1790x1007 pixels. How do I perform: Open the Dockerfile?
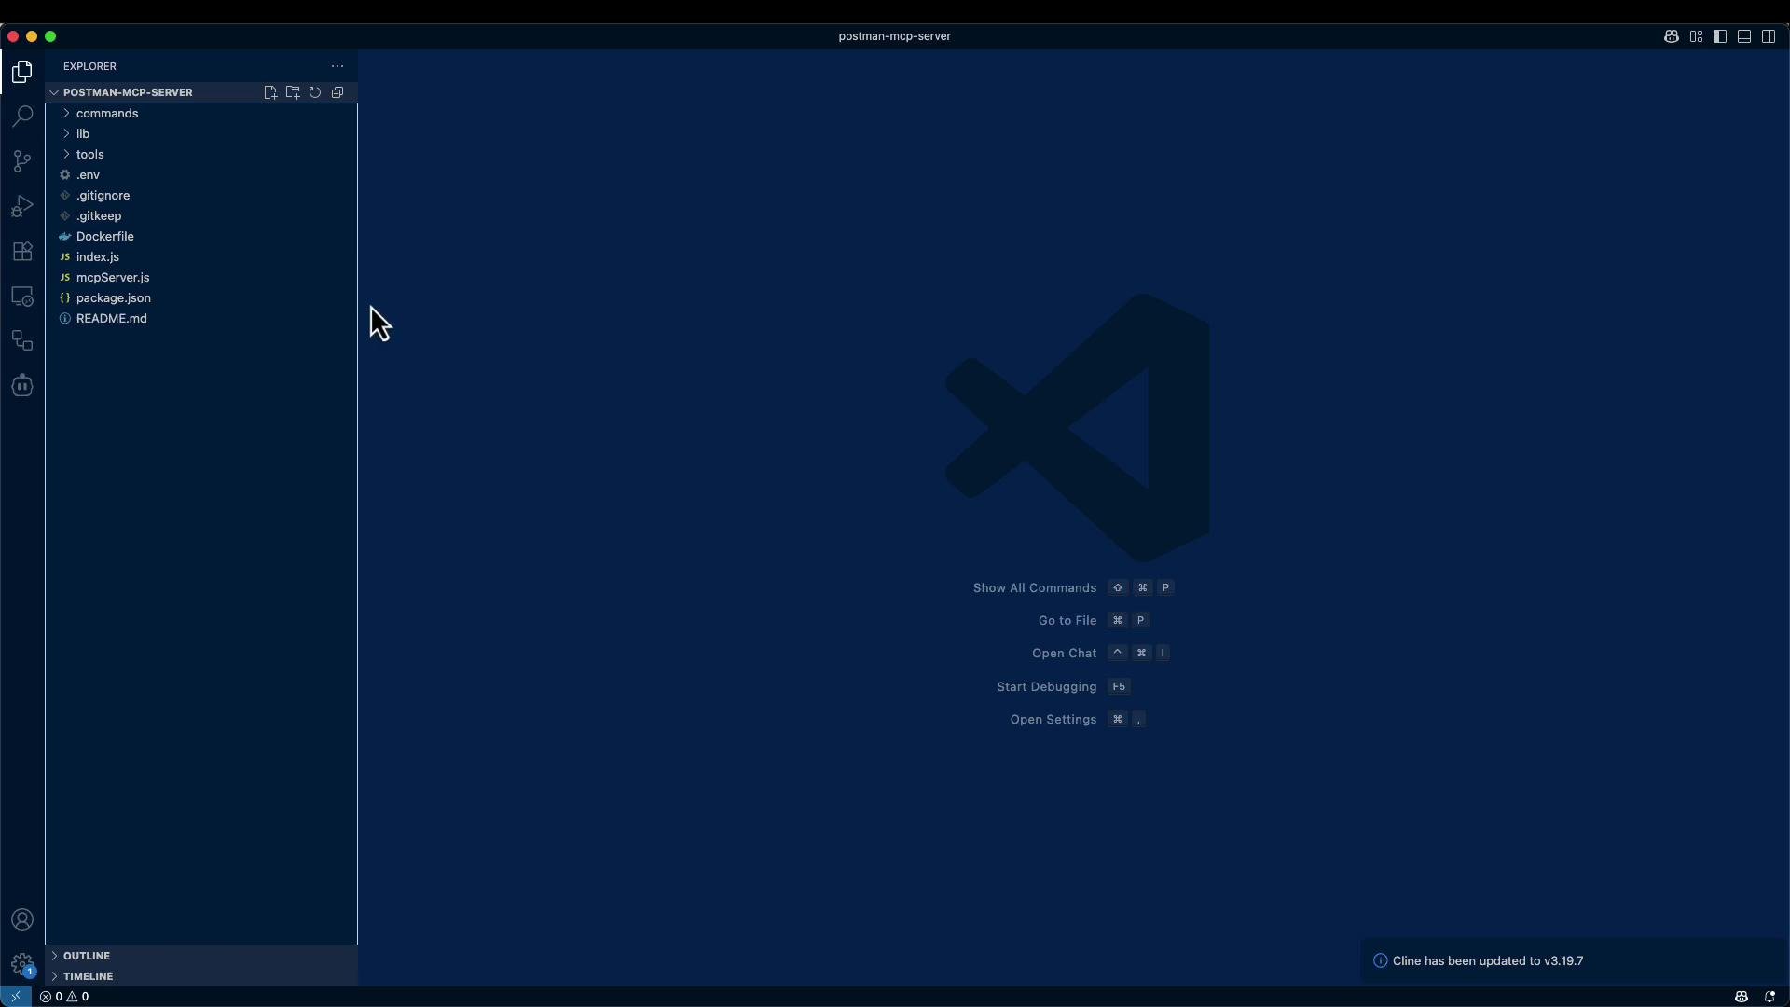[x=201, y=237]
